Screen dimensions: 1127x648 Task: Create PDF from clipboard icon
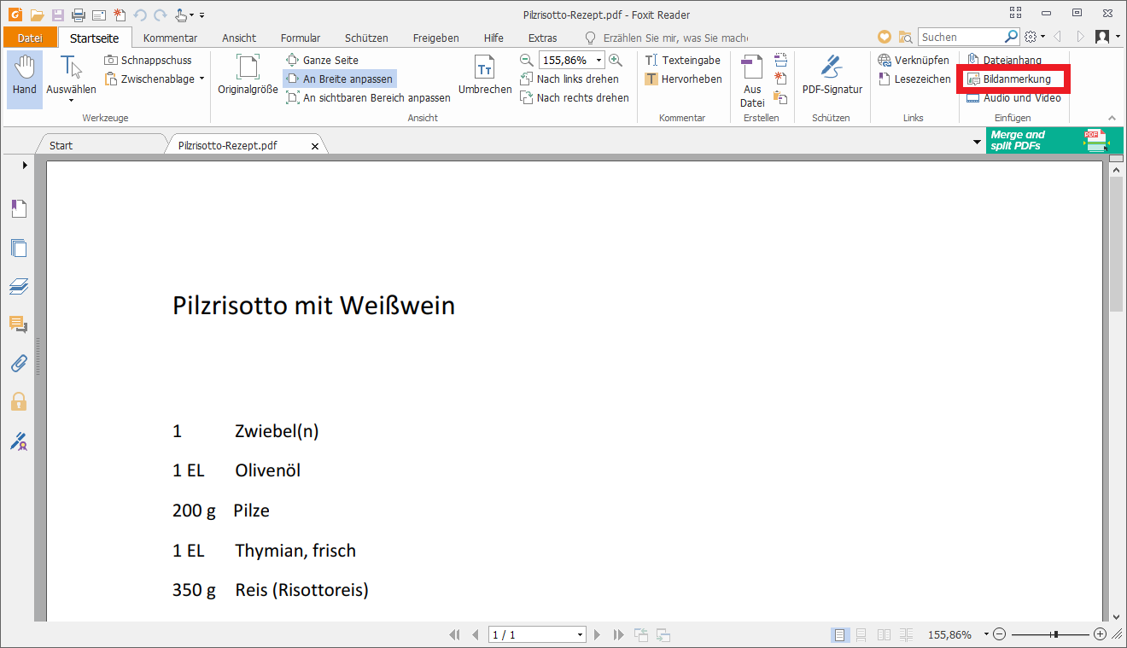click(x=780, y=97)
